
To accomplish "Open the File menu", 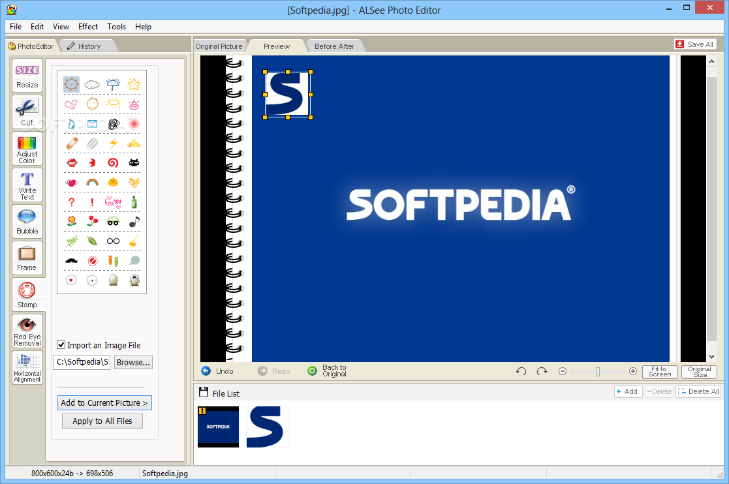I will pyautogui.click(x=16, y=27).
